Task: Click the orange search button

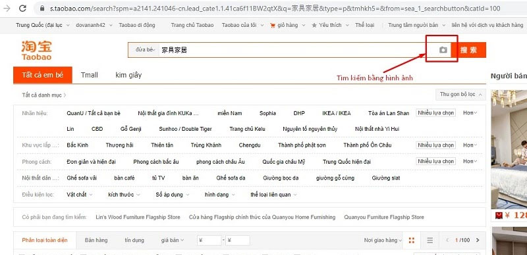Action: pyautogui.click(x=468, y=50)
